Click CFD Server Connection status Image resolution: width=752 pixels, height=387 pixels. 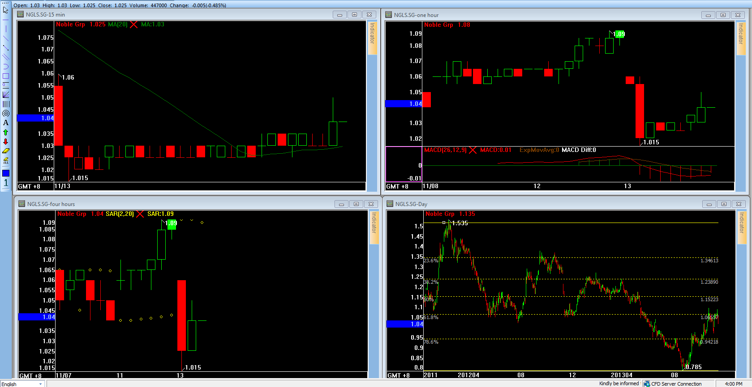[x=672, y=384]
